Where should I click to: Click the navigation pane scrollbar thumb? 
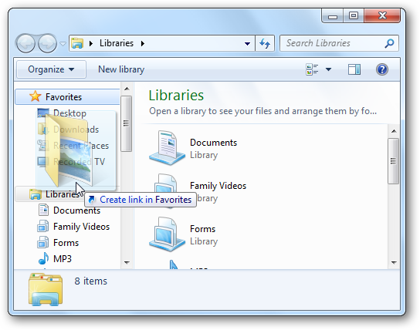[x=126, y=123]
